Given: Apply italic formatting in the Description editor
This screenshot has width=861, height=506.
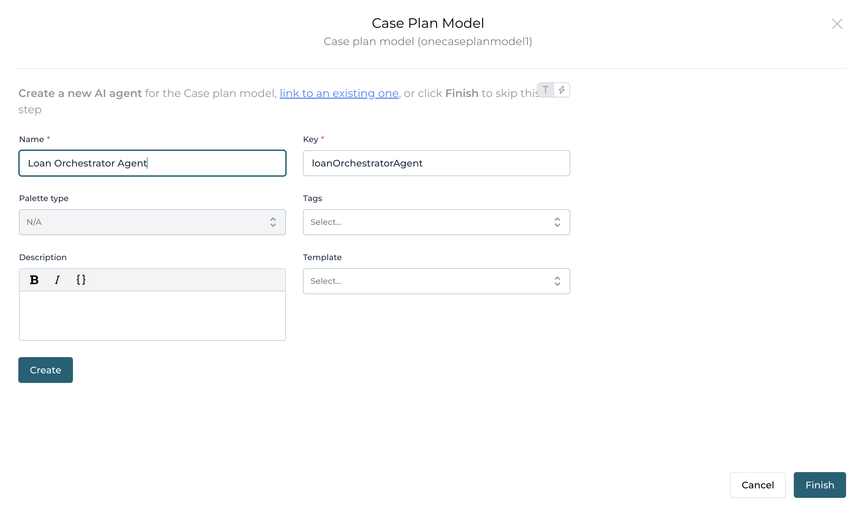Looking at the screenshot, I should (x=57, y=279).
